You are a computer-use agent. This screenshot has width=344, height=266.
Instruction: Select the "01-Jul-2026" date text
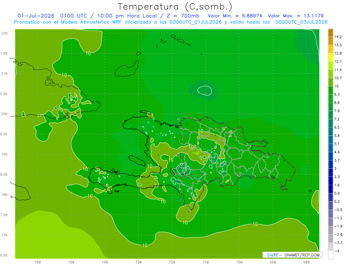point(36,16)
